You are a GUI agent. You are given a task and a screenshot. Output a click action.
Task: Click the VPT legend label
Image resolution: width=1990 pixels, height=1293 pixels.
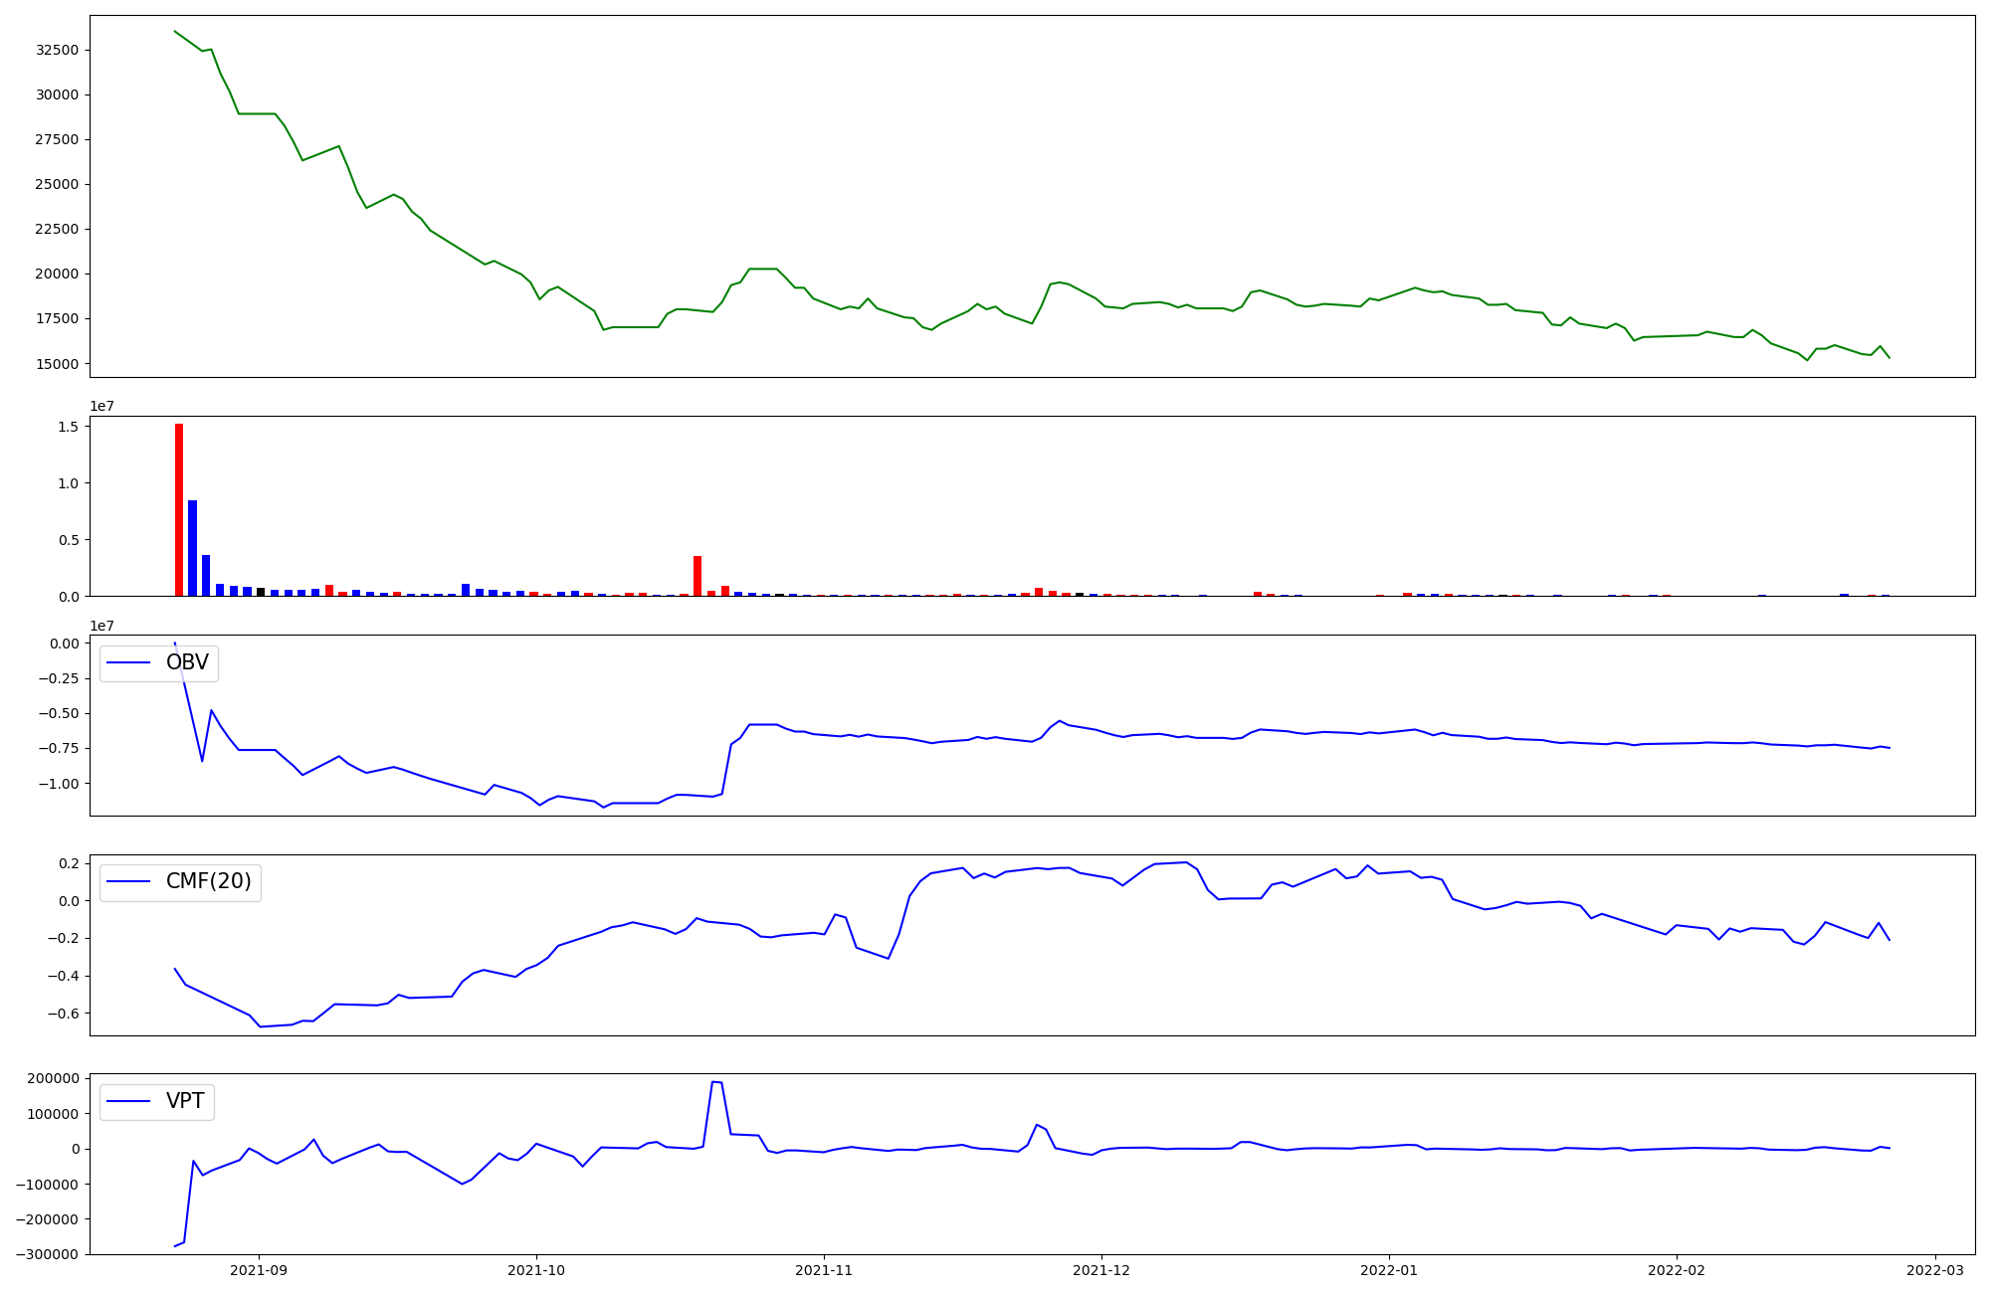pos(185,1101)
